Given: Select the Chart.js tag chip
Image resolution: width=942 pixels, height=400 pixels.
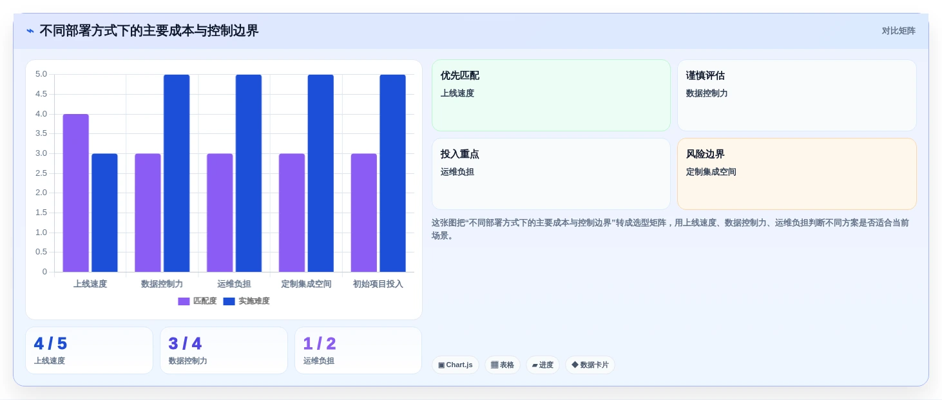Looking at the screenshot, I should click(x=456, y=365).
